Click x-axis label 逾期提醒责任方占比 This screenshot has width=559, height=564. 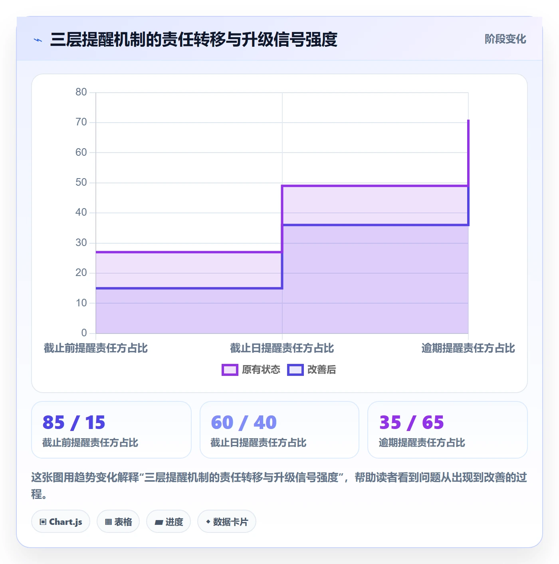[468, 348]
